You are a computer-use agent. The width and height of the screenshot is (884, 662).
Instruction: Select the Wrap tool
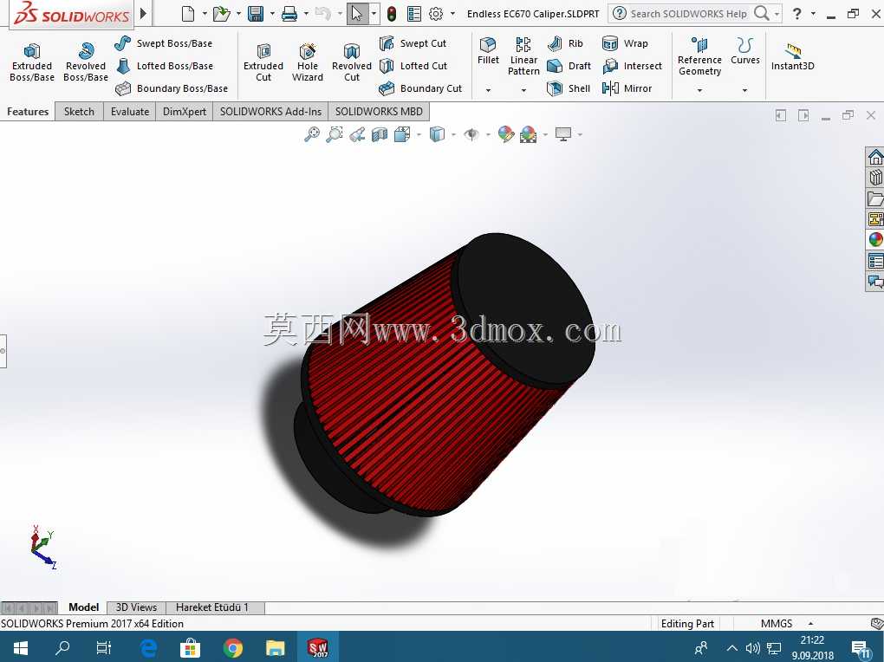pyautogui.click(x=625, y=43)
